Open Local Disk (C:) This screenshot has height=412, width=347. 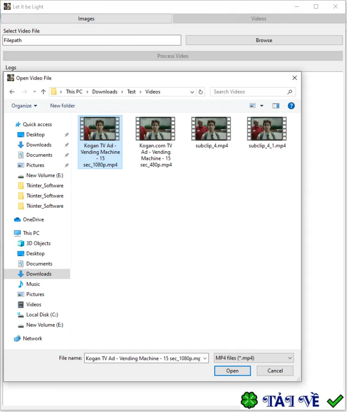tap(42, 315)
